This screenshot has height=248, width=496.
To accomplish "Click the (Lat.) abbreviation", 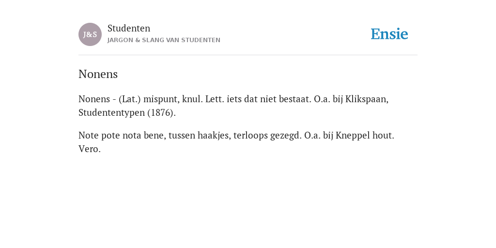I will pyautogui.click(x=130, y=99).
